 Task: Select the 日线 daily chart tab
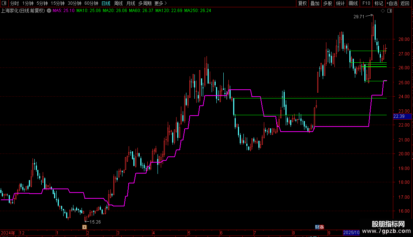(x=106, y=3)
